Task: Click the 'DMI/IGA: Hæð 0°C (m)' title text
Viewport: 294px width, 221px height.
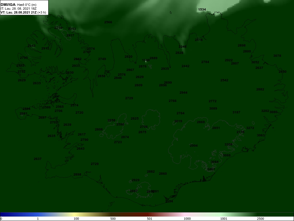Action: (x=18, y=5)
